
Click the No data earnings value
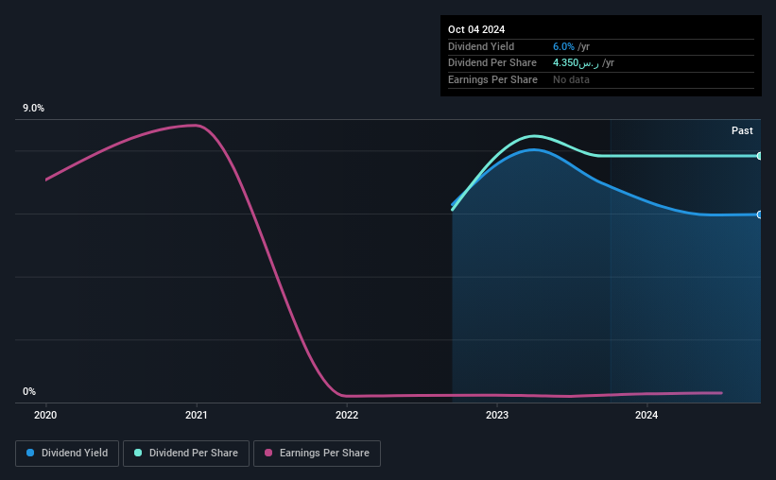click(x=571, y=79)
